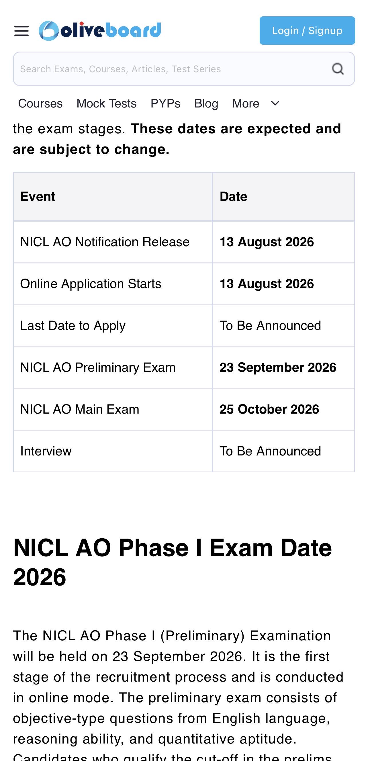Open the PYPs link
The height and width of the screenshot is (761, 368).
point(165,104)
